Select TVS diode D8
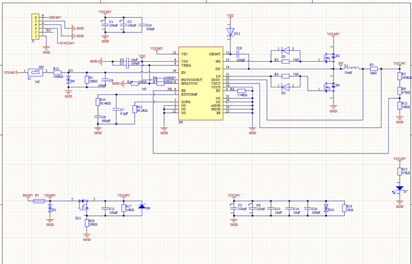412x264 pixels. (69, 80)
